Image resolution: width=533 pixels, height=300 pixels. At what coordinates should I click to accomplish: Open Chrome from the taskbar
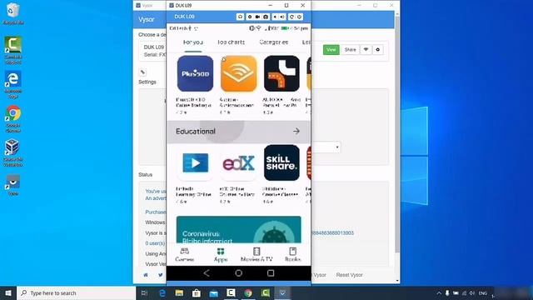(x=248, y=293)
